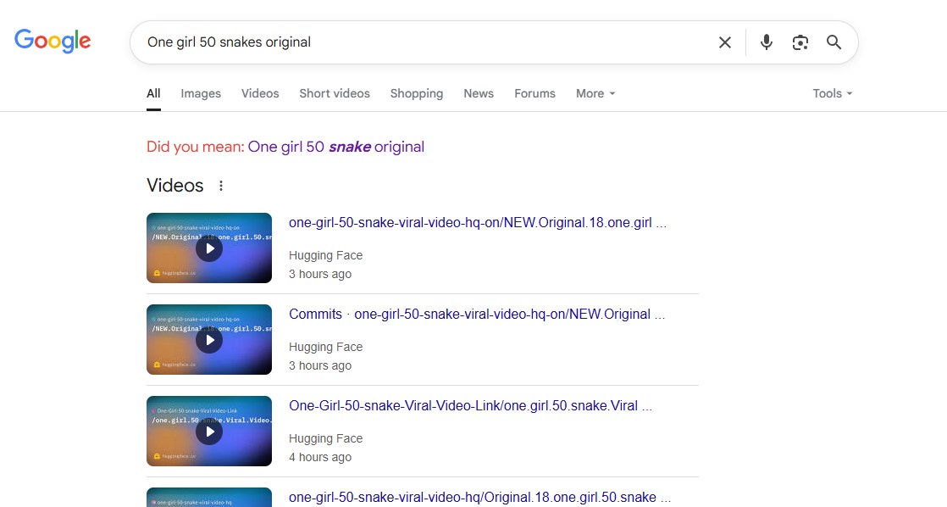Click the Google logo

click(x=53, y=41)
